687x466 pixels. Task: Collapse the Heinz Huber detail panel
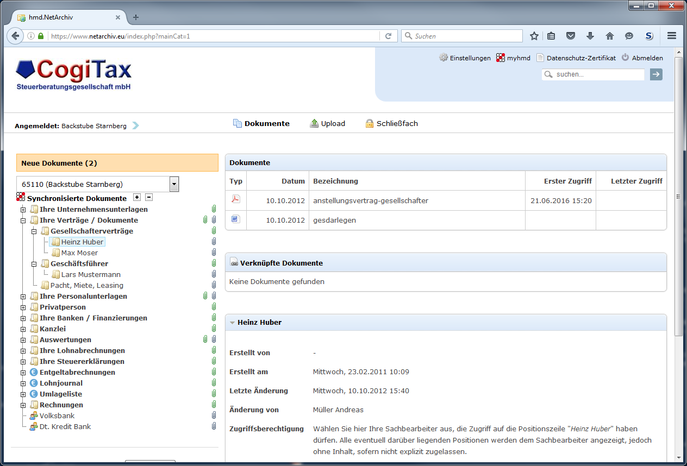click(233, 322)
